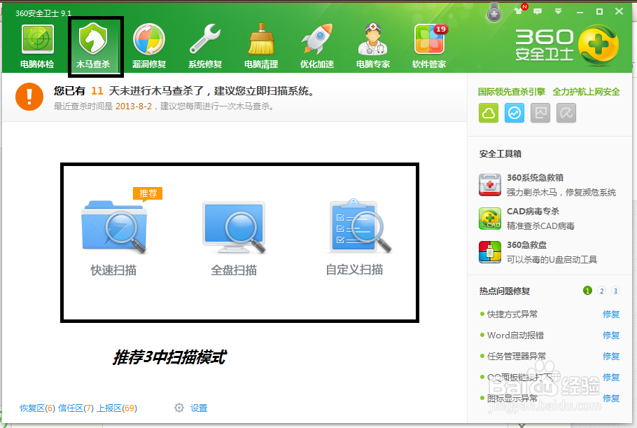
Task: Open 软件管家 software manager icon
Action: pos(429,46)
